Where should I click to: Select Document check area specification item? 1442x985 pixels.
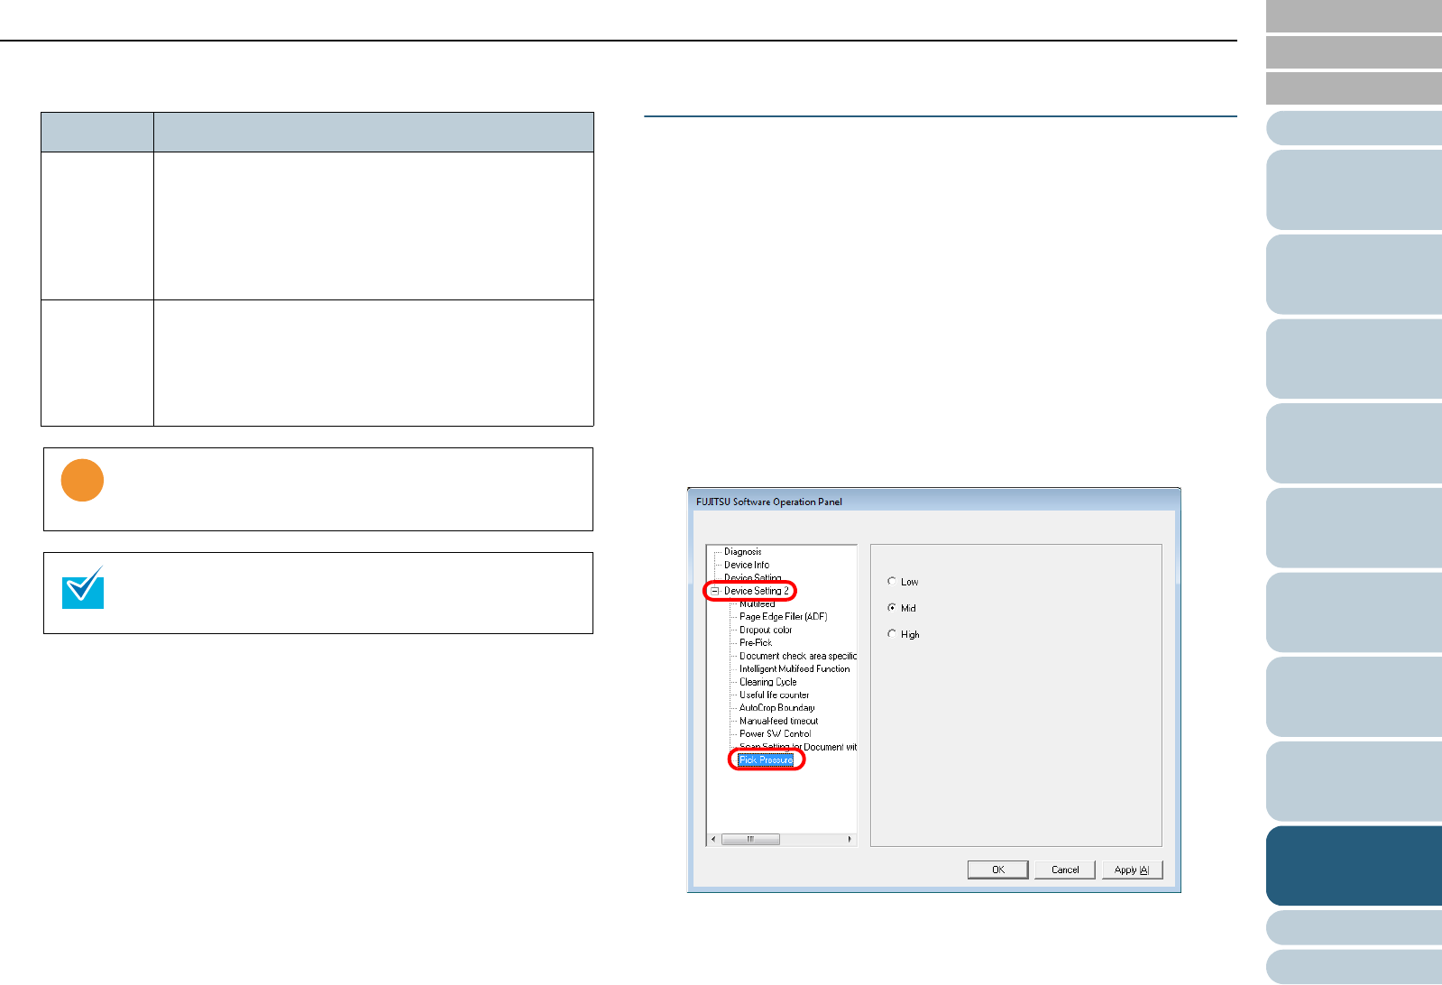click(x=797, y=656)
